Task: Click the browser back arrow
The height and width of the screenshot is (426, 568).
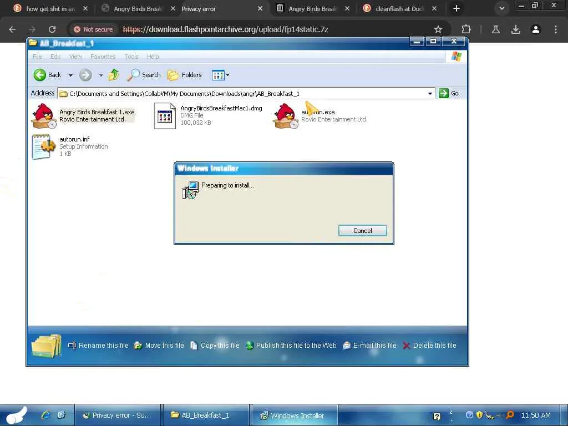Action: point(12,29)
